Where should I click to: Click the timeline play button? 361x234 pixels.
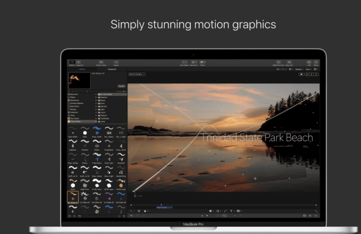[207, 216]
